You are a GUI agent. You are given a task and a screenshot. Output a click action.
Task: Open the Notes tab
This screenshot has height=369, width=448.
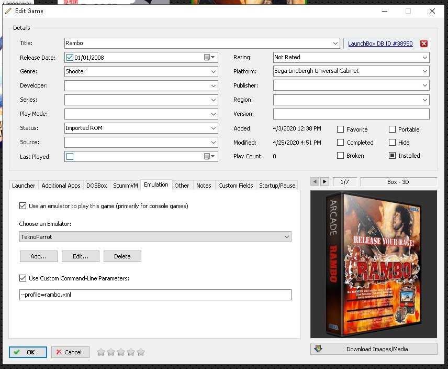(204, 186)
